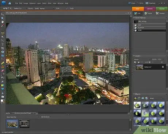This screenshot has width=168, height=134.
Task: Choose Guided edit mode
Action: (160, 13)
